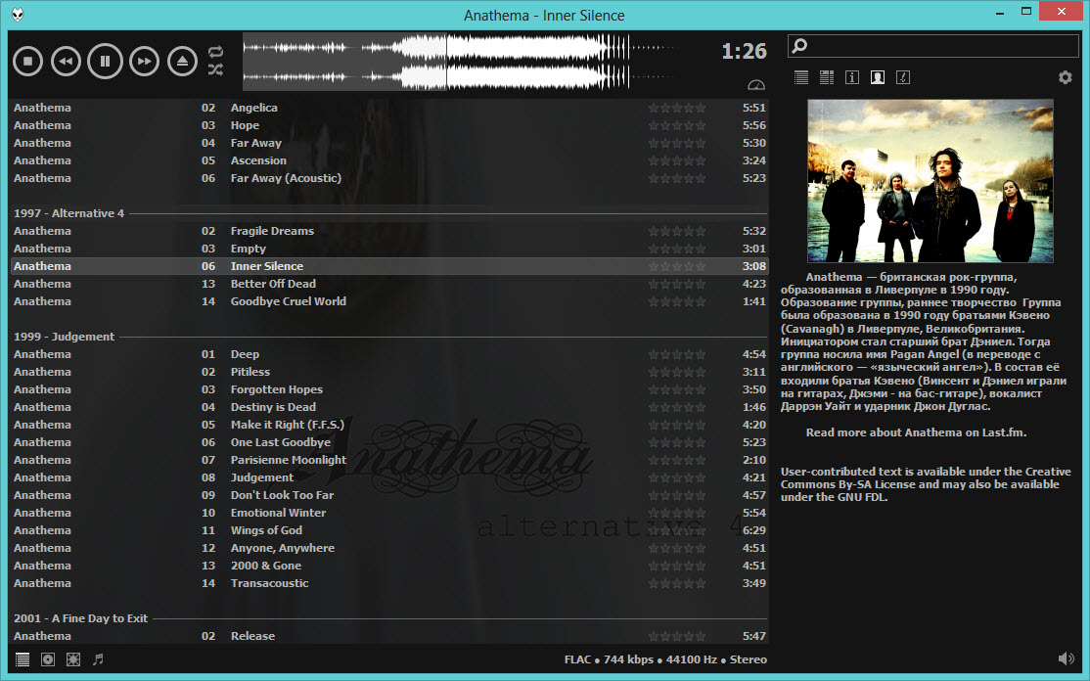The width and height of the screenshot is (1090, 681).
Task: Open the lyrics panel icon
Action: (x=903, y=77)
